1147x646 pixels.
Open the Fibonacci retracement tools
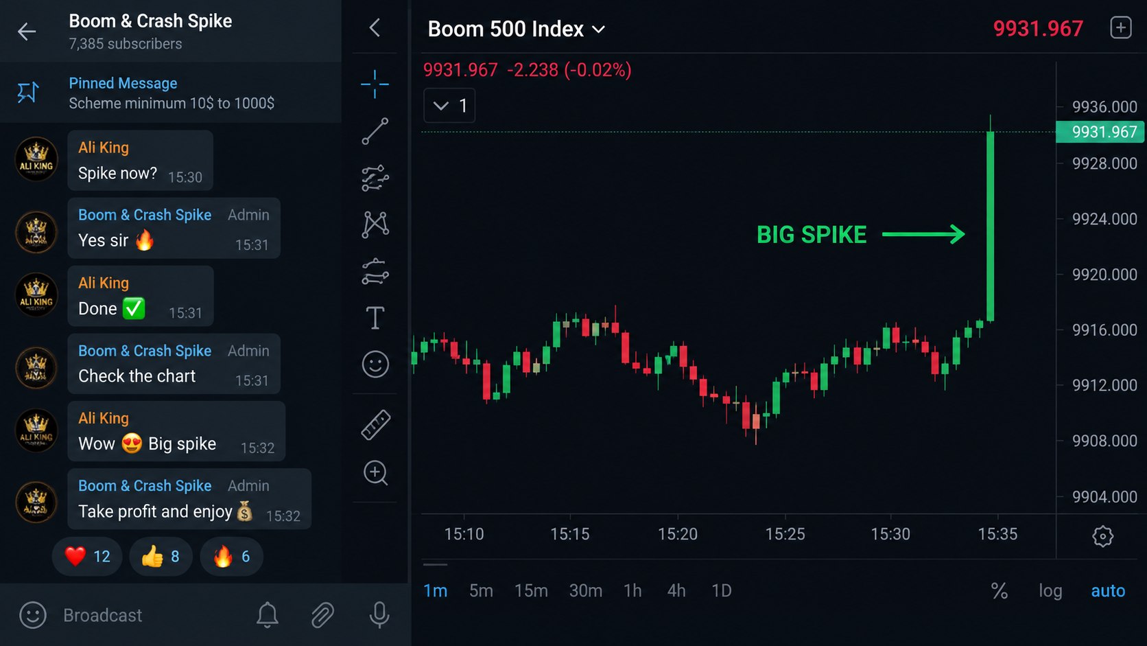375,178
